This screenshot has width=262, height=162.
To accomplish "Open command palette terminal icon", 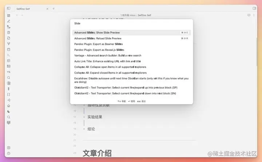I will (x=9, y=55).
